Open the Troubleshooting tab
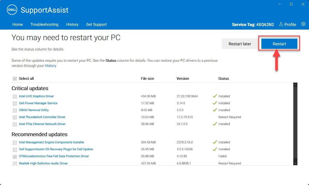 tap(44, 24)
